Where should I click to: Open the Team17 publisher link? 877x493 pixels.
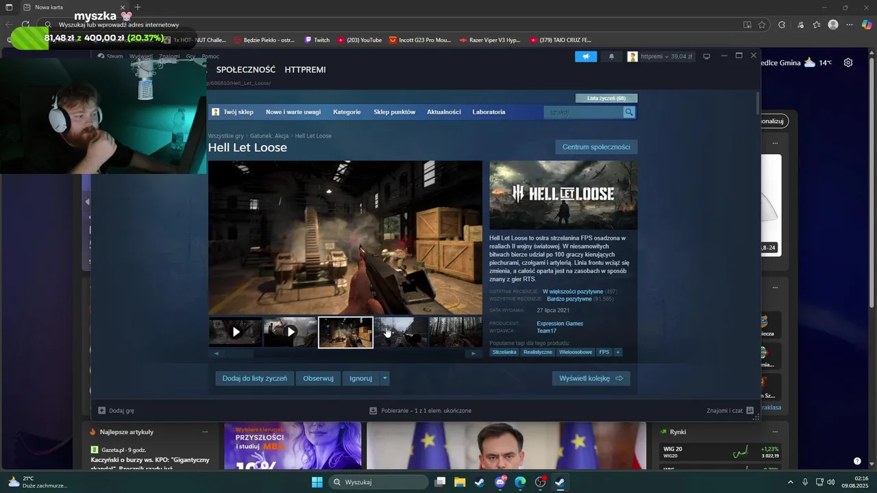[546, 331]
